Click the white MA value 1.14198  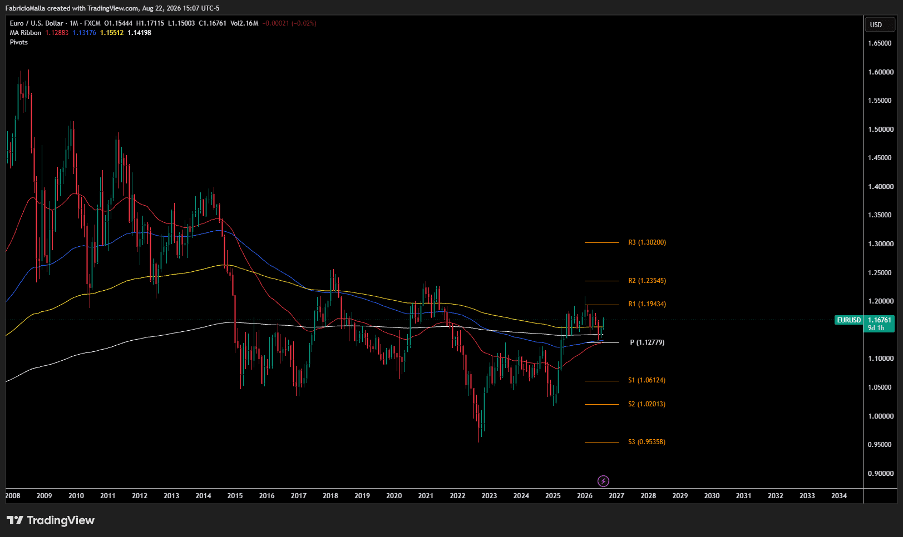pos(140,33)
